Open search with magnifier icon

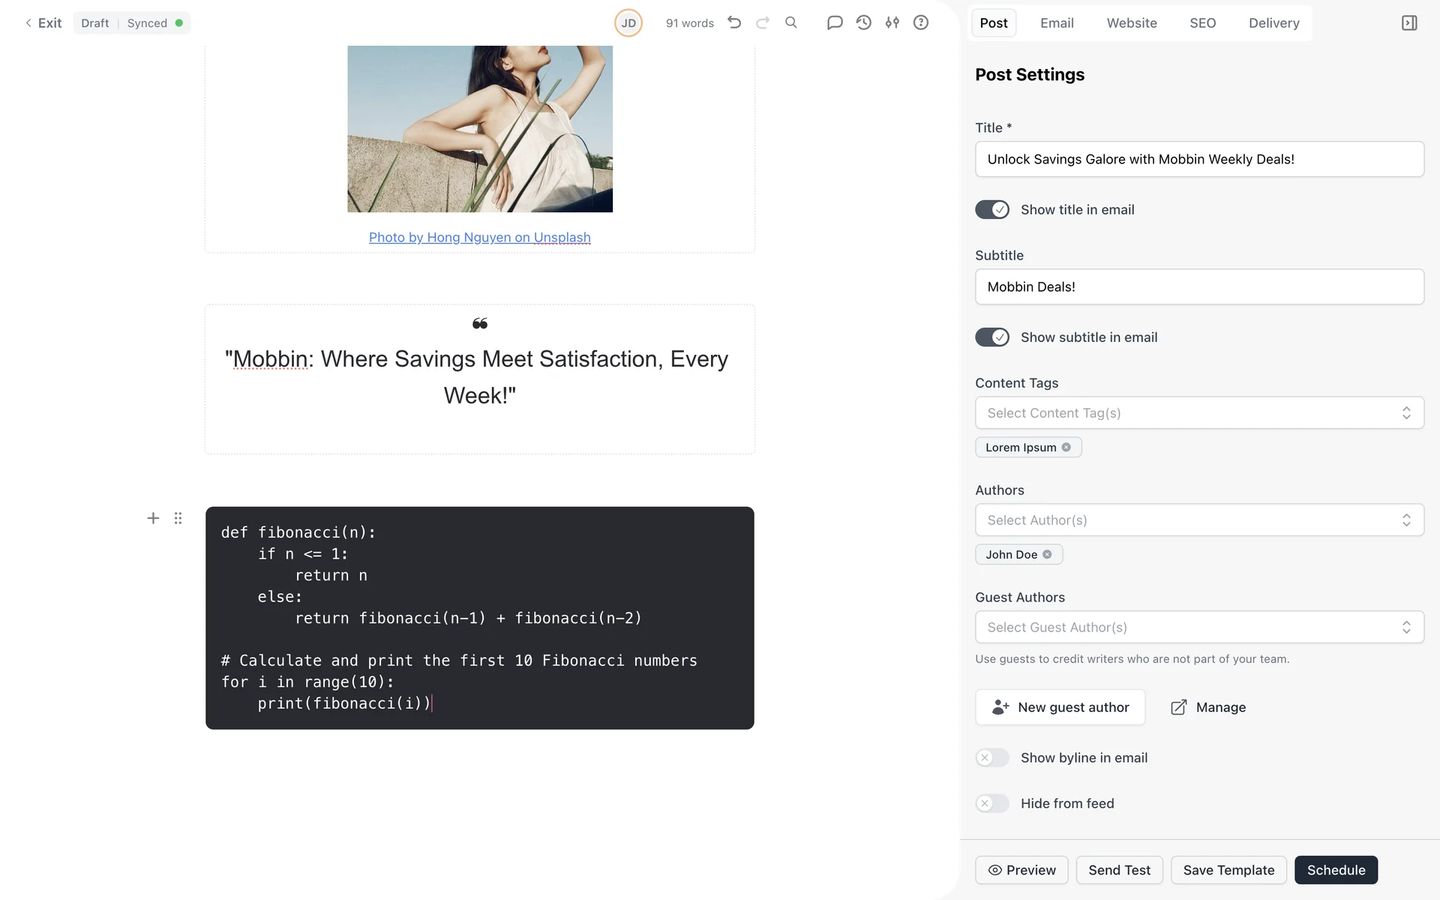791,22
